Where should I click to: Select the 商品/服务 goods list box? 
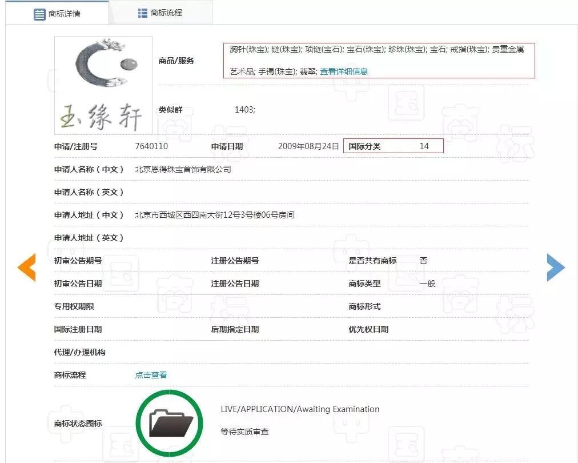point(379,60)
